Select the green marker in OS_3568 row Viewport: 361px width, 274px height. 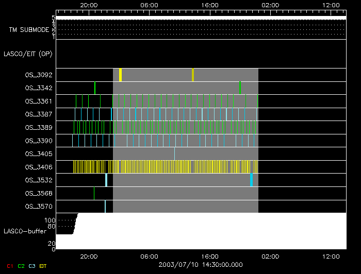[x=94, y=193]
